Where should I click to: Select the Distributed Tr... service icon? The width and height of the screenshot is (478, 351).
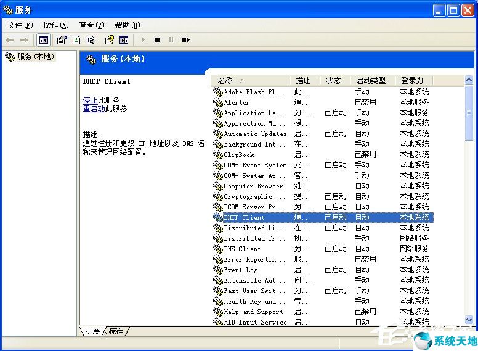217,238
